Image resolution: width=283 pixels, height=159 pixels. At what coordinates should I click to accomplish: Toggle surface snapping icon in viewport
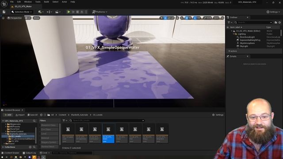pos(182,18)
